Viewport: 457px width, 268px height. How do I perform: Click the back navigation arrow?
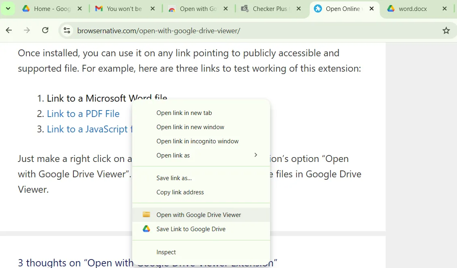tap(9, 30)
